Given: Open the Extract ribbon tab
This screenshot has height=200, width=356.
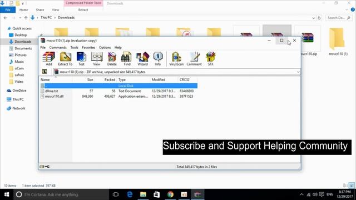Looking at the screenshot, I should click(83, 10).
